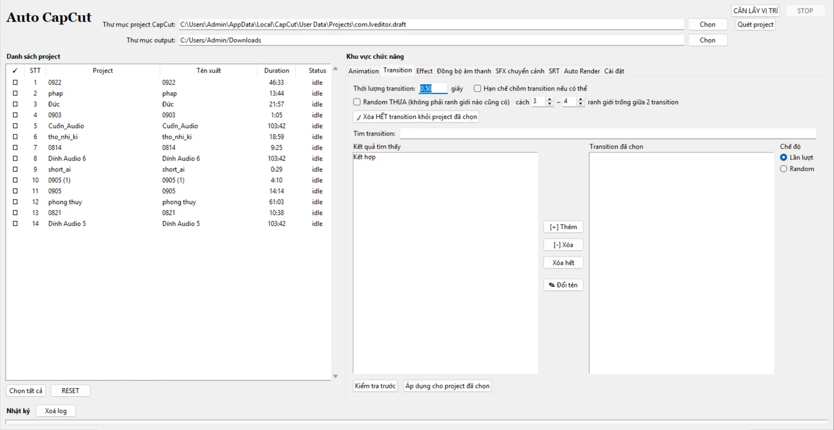Tick the checkbox for project 0922

pyautogui.click(x=15, y=82)
